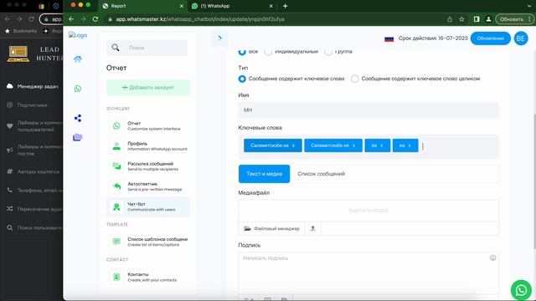
Task: Select Сообщение содержит ключевое слово целиком radio
Action: (355, 79)
